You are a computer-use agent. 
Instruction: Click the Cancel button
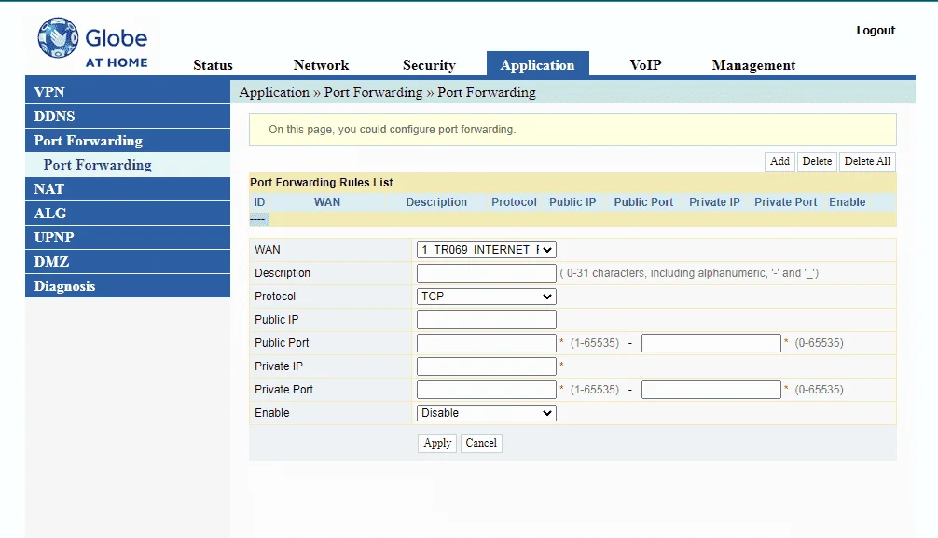point(481,444)
